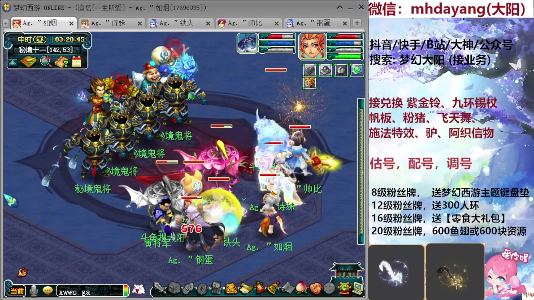Switch to the Ag. 如烟 character tab
This screenshot has width=534, height=300.
(x=43, y=23)
